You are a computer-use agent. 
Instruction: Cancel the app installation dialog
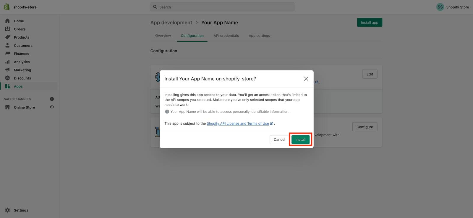(x=279, y=140)
